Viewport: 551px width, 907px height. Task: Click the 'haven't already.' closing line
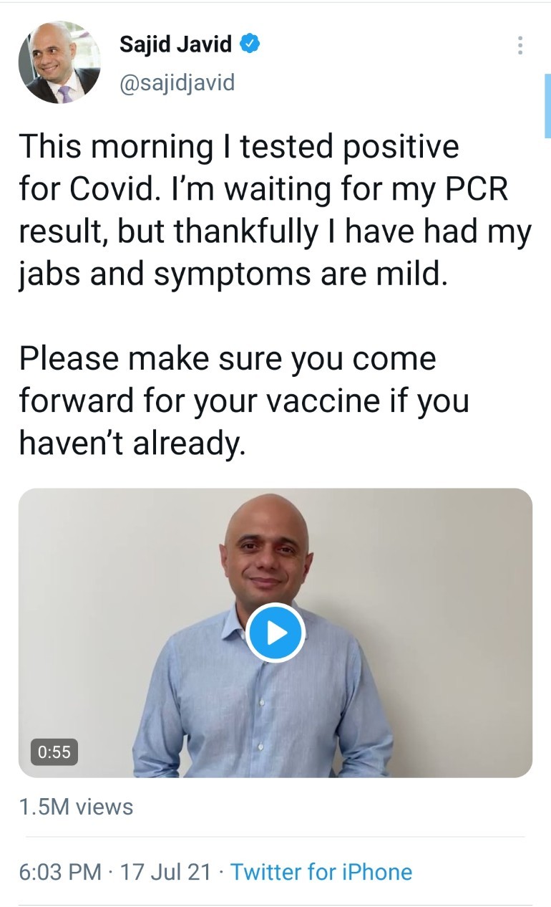[x=132, y=443]
